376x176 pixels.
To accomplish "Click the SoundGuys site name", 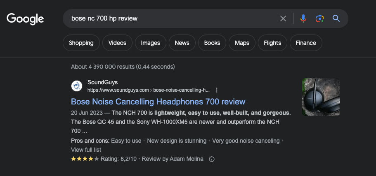I will [x=102, y=82].
